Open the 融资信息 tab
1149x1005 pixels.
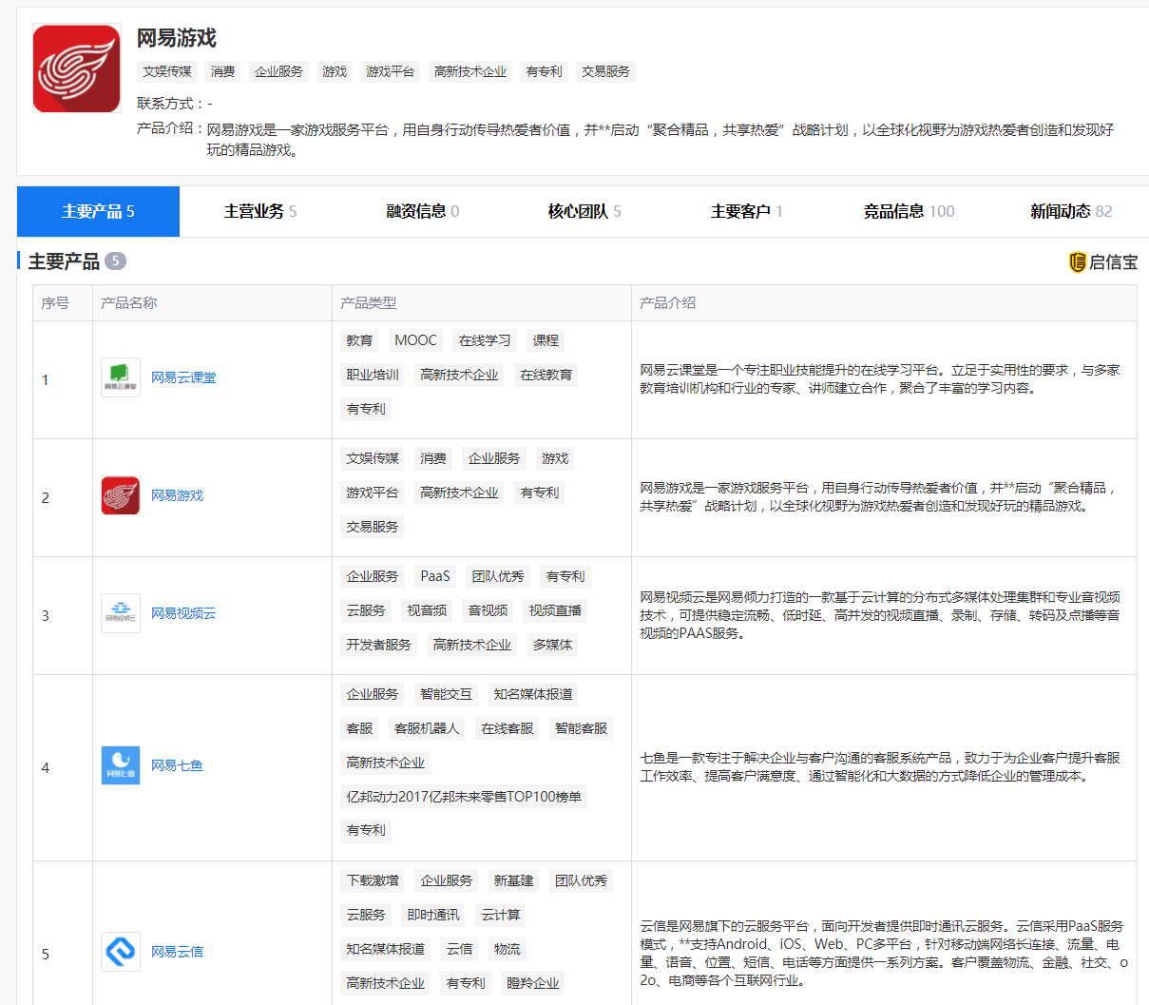pos(423,211)
